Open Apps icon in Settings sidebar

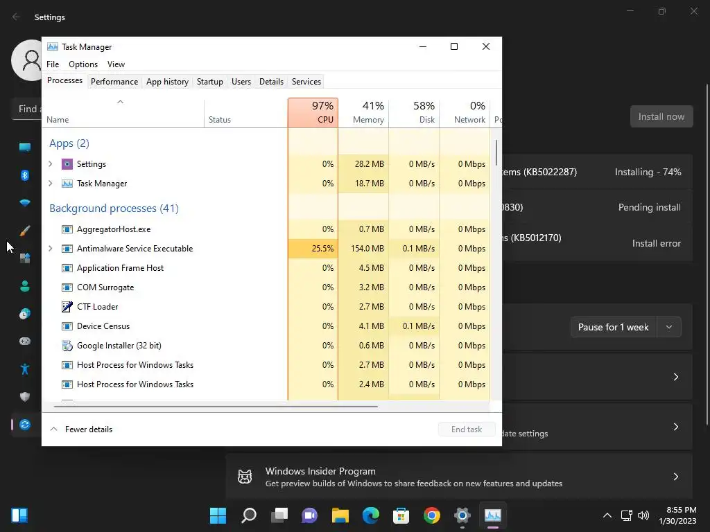(x=25, y=258)
